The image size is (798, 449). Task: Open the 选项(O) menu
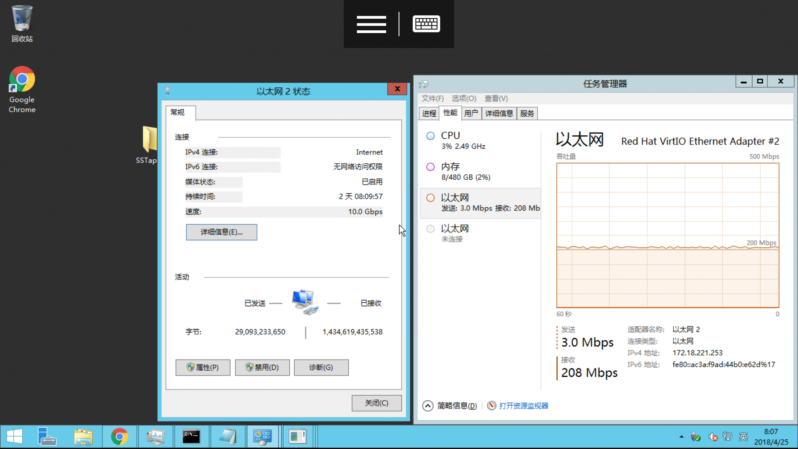(x=464, y=99)
